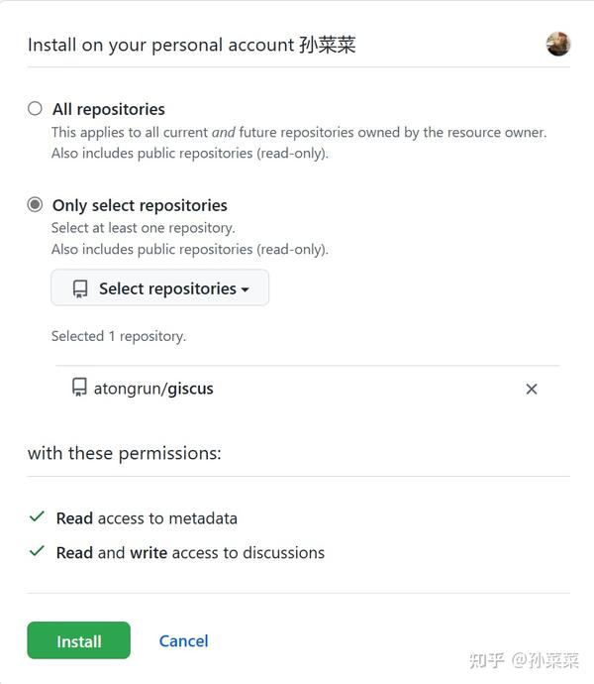594x684 pixels.
Task: Click the Read access to metadata permission
Action: (147, 517)
